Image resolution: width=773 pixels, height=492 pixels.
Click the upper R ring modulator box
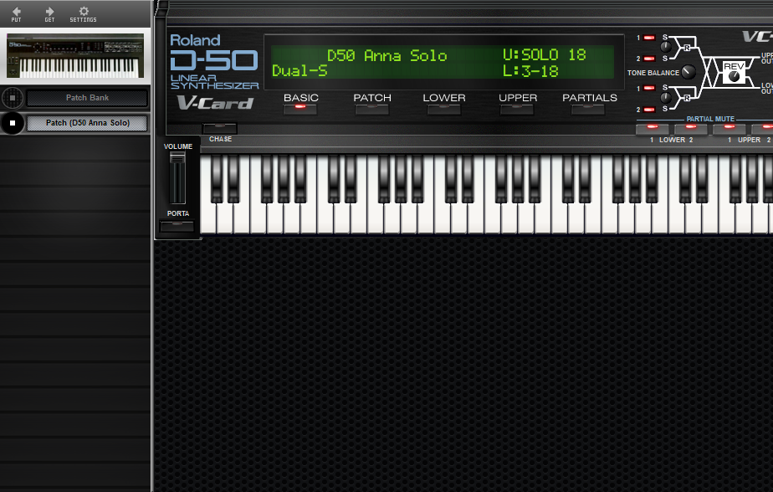point(687,48)
